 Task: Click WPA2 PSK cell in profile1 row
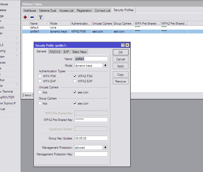[81, 31]
